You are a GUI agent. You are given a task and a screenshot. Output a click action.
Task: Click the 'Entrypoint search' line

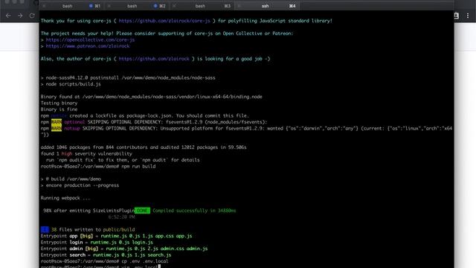pyautogui.click(x=106, y=255)
